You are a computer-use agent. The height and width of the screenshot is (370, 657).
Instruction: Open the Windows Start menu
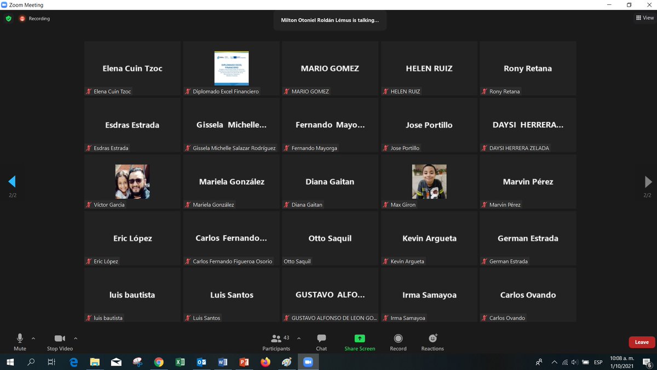(11, 362)
